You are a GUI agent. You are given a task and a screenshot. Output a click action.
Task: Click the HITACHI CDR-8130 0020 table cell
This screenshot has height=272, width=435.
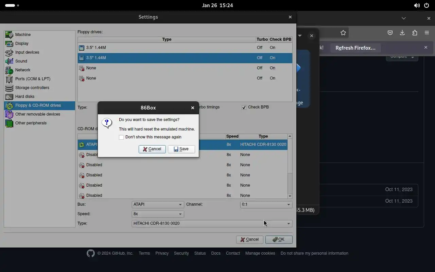(263, 144)
